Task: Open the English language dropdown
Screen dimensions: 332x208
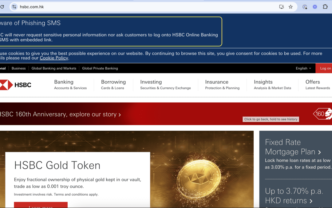Action: pyautogui.click(x=303, y=68)
